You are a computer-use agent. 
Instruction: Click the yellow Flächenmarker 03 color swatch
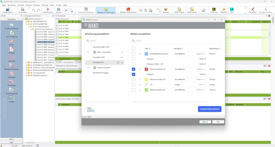pyautogui.click(x=146, y=79)
